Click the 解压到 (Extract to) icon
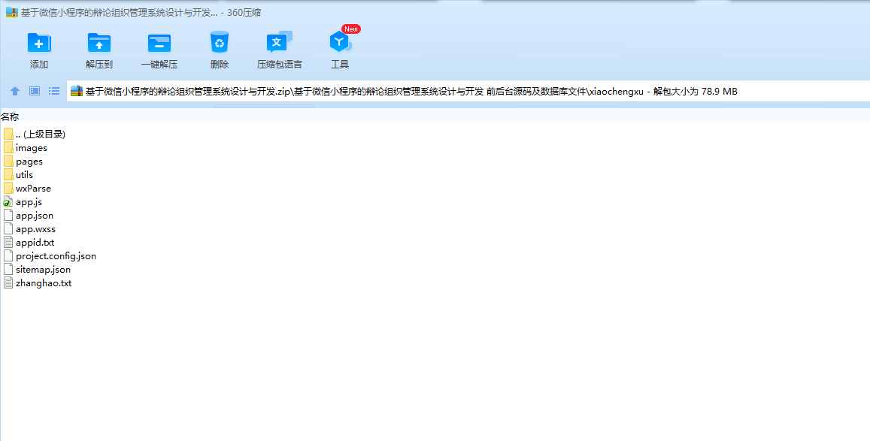870x441 pixels. pyautogui.click(x=99, y=43)
